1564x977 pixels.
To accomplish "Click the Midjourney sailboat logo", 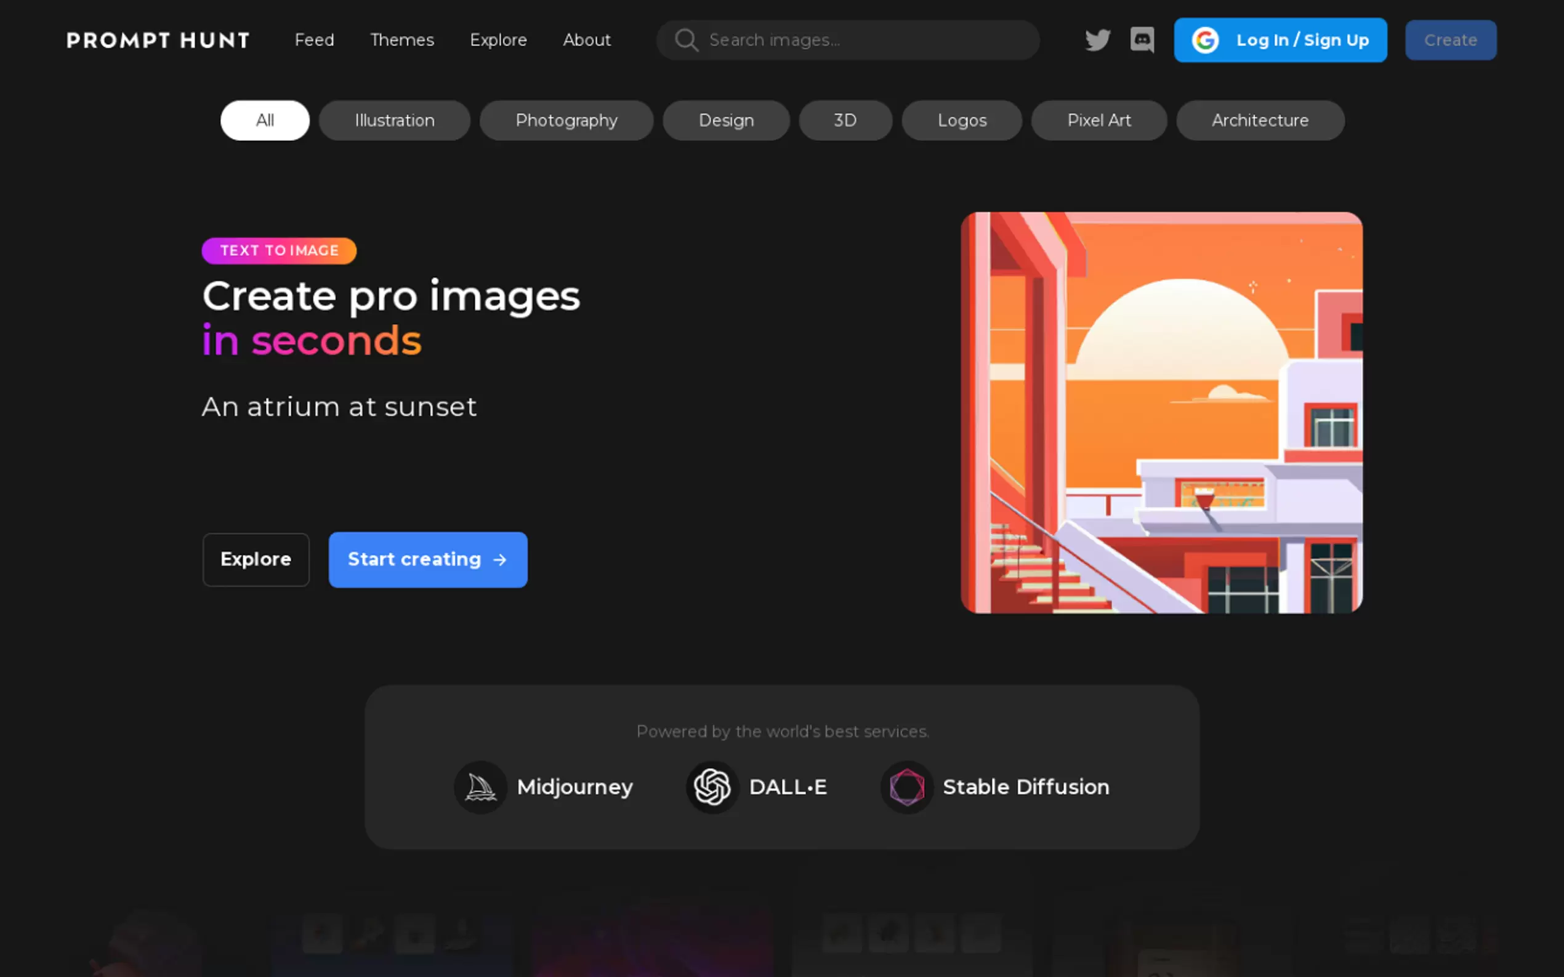I will [480, 787].
